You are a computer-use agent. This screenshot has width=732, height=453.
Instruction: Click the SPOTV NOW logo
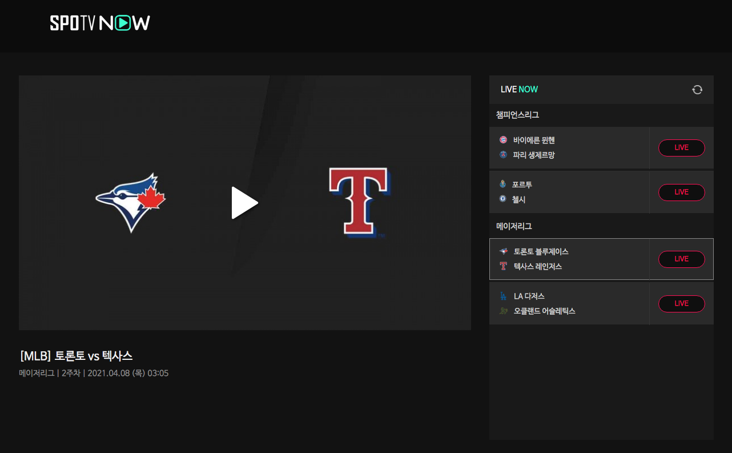pos(100,23)
